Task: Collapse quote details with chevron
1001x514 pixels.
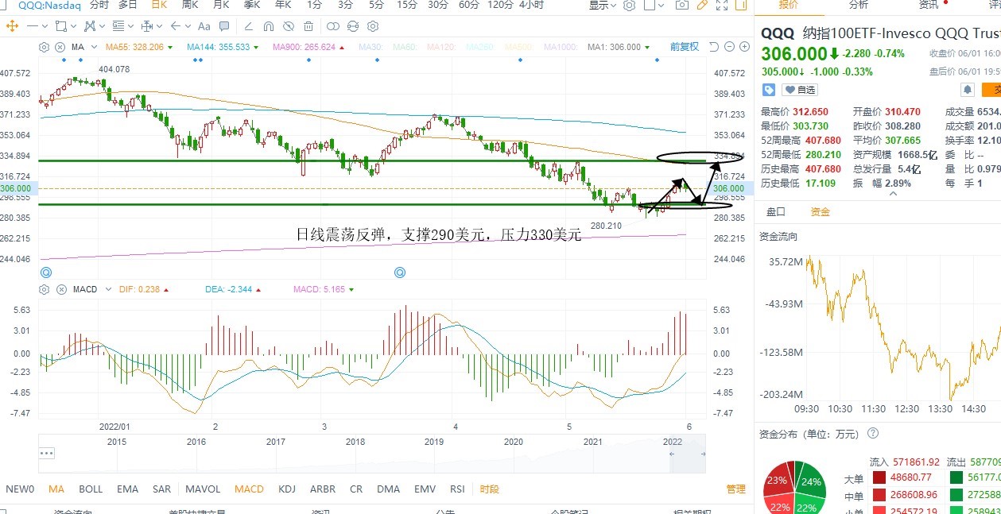Action: tap(894, 194)
